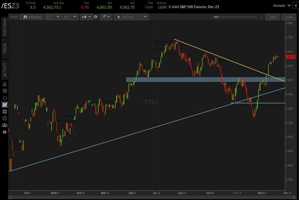Click the help question mark icon
299x200 pixels.
tap(5, 132)
